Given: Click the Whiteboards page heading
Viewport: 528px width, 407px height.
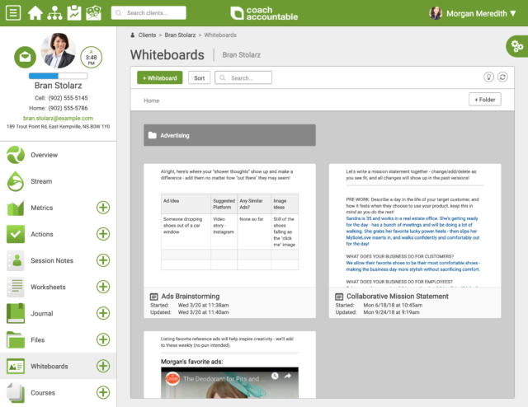Looking at the screenshot, I should point(167,54).
